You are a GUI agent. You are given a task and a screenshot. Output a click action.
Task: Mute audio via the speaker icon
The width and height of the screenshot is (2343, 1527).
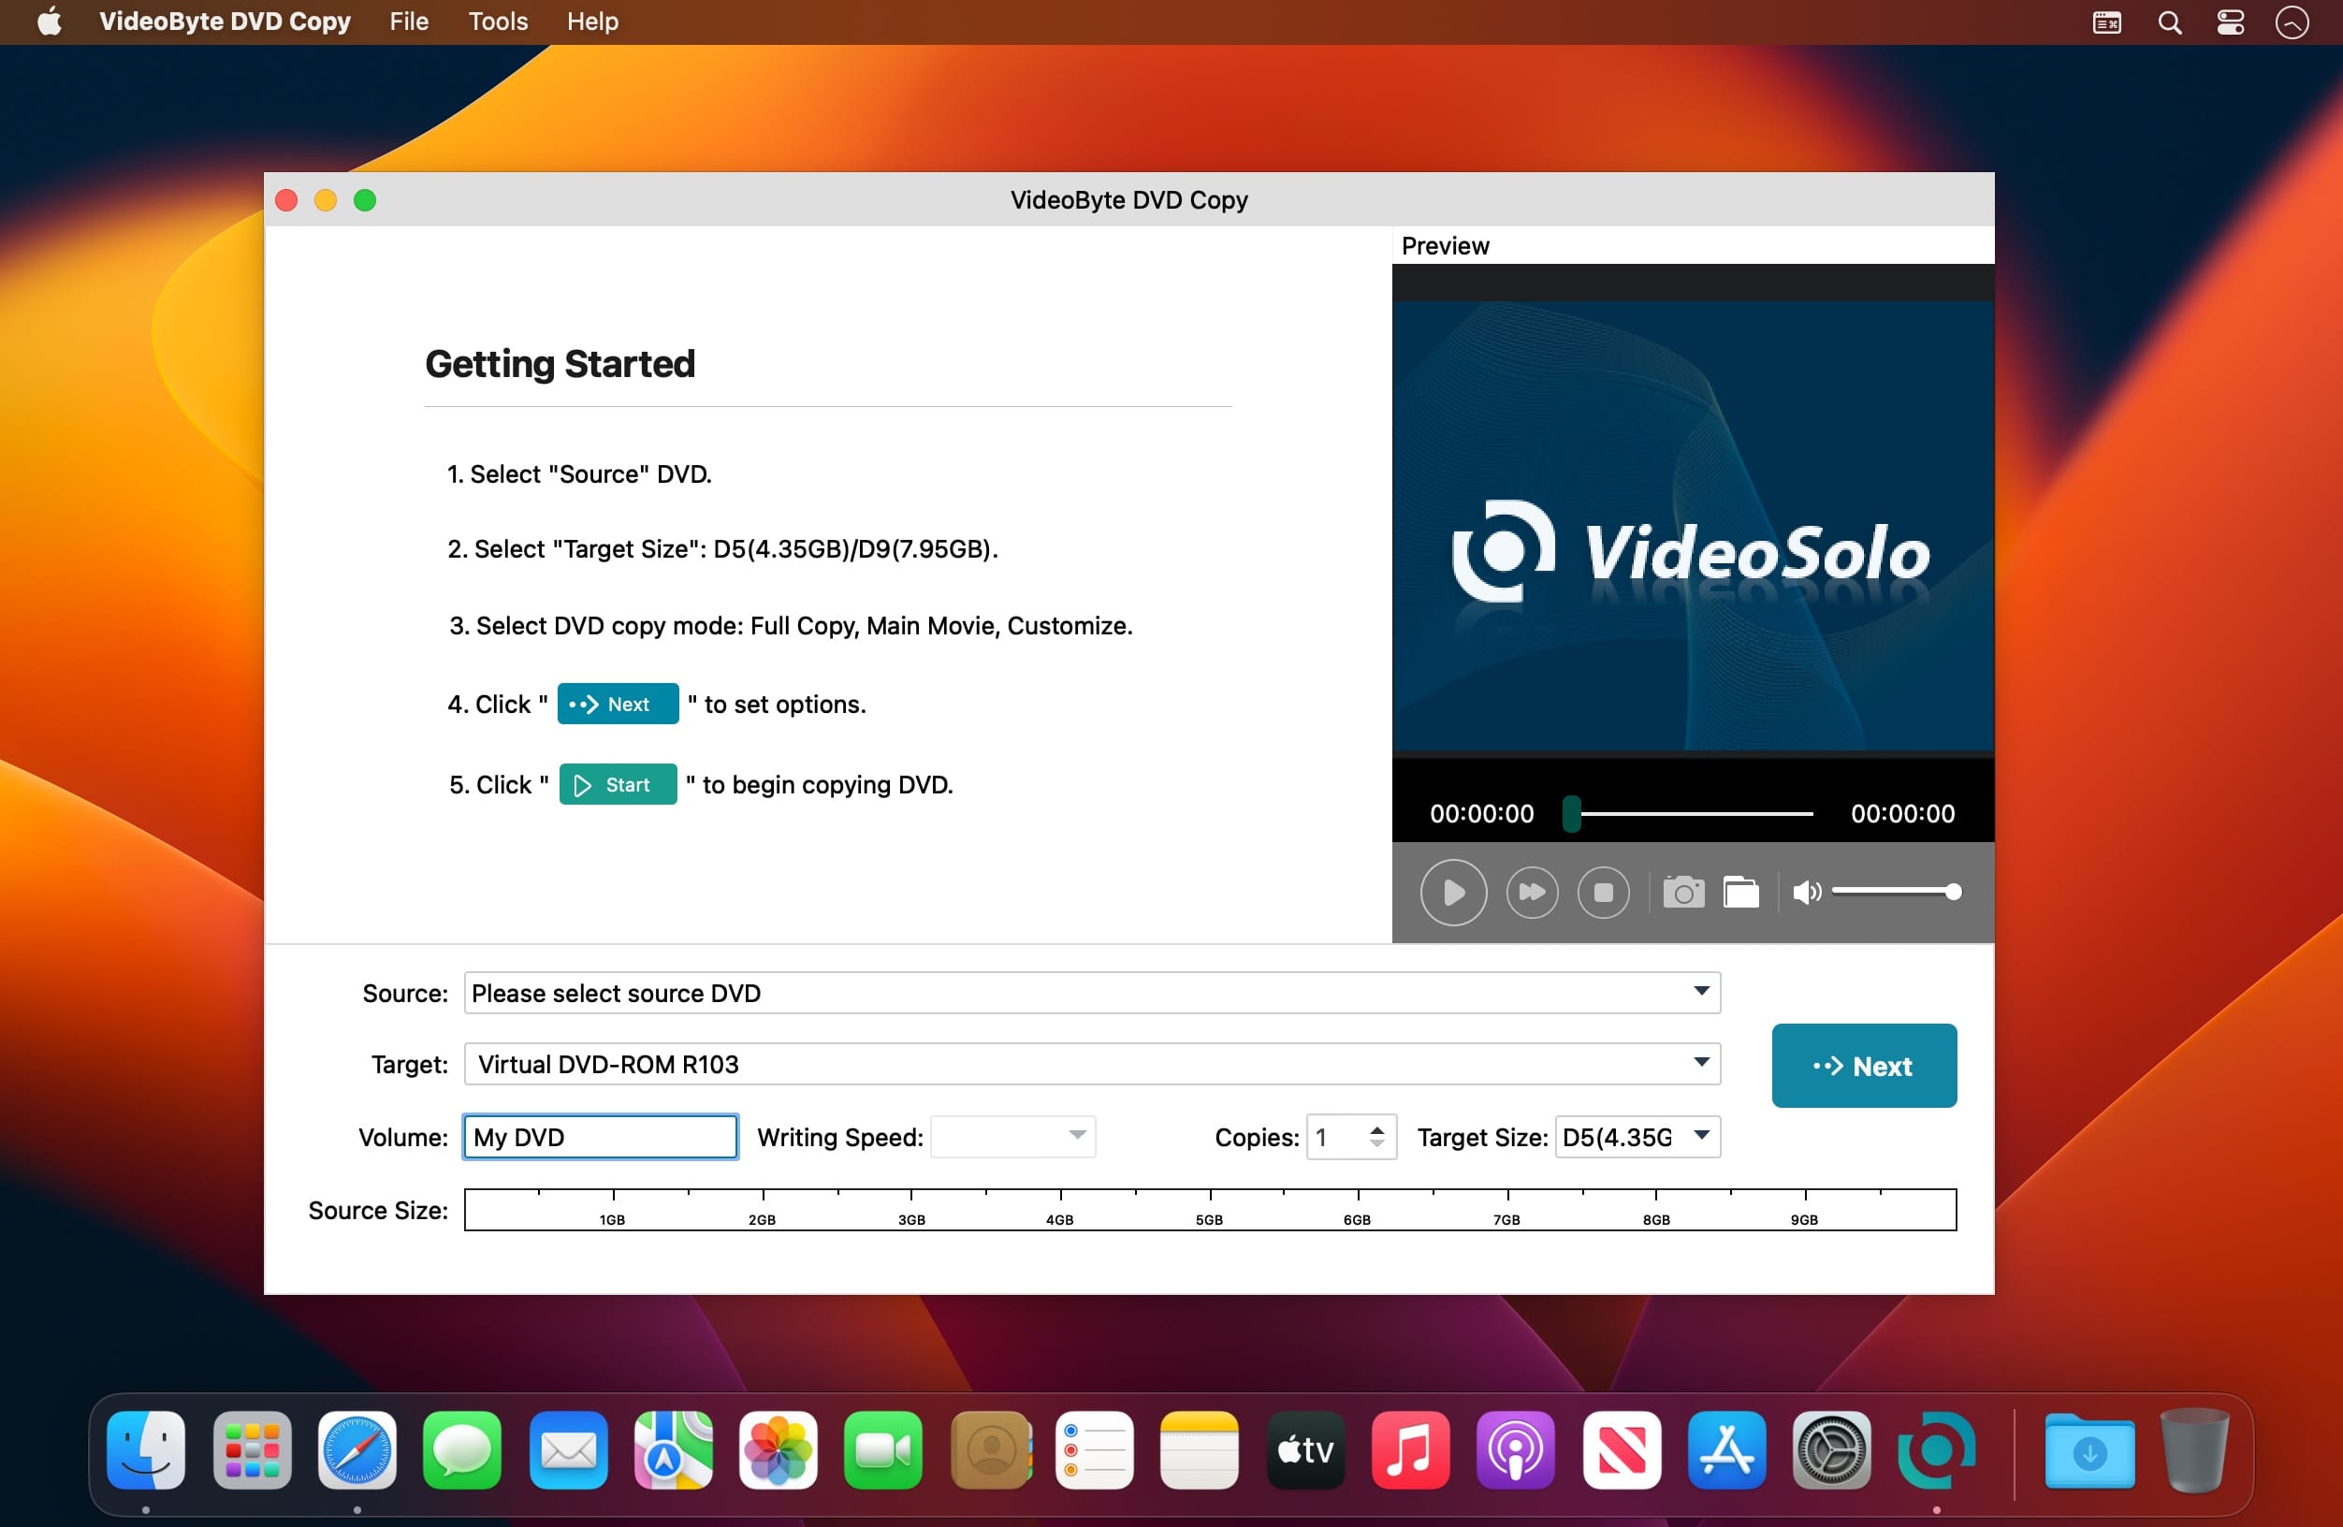[x=1807, y=892]
